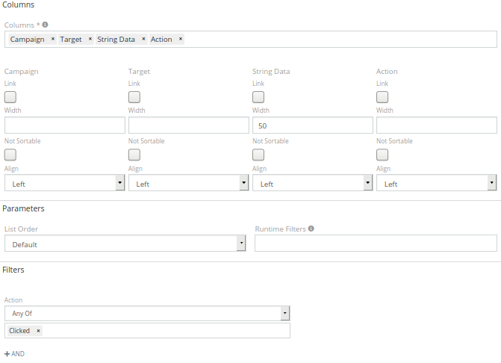Remove the Clicked filter value
This screenshot has height=363, width=501.
[x=38, y=331]
